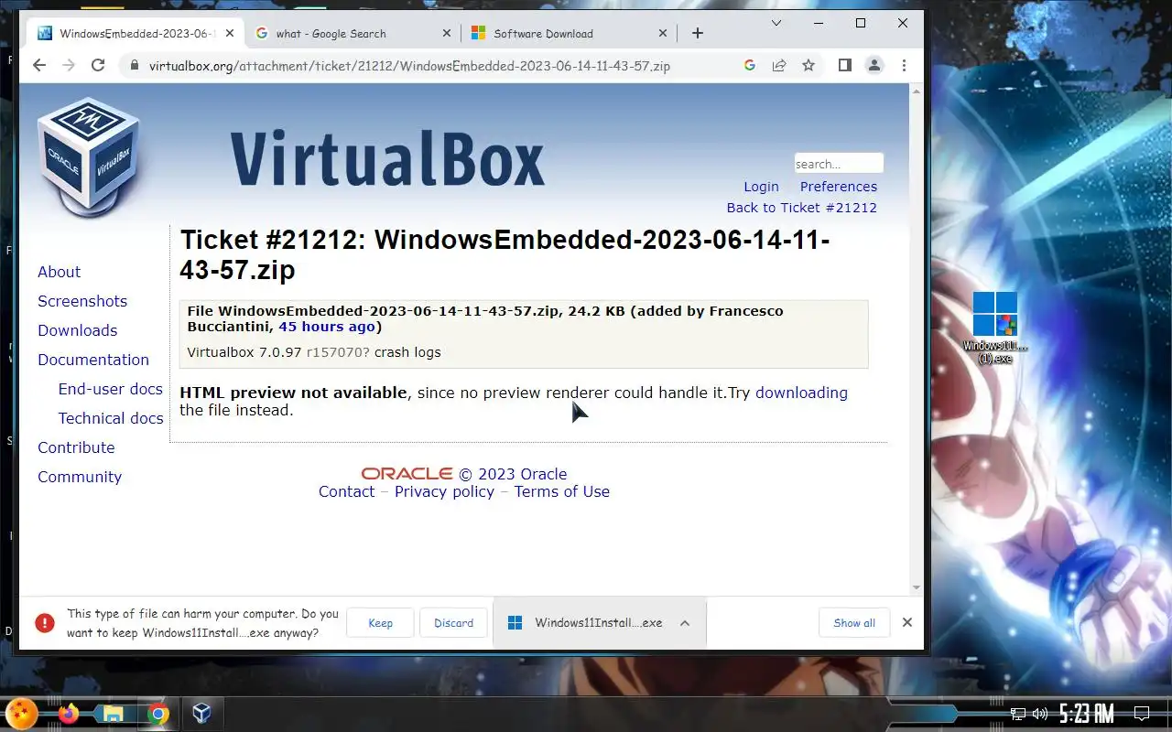Click the page scrollbar up arrow

click(x=917, y=90)
